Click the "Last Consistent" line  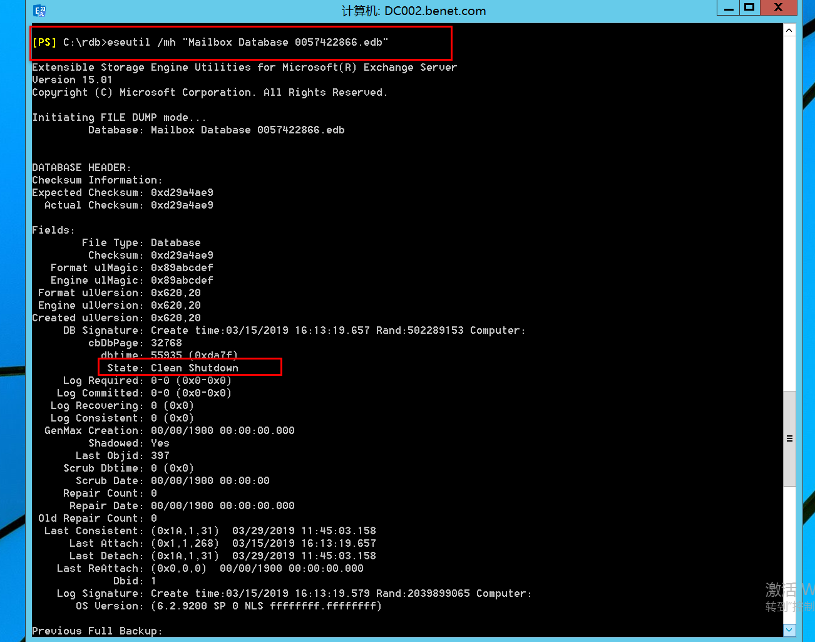210,531
